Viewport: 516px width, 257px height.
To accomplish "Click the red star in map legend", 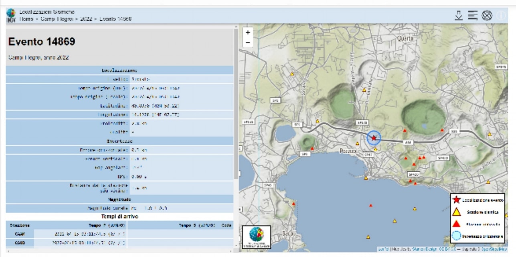I will click(456, 199).
